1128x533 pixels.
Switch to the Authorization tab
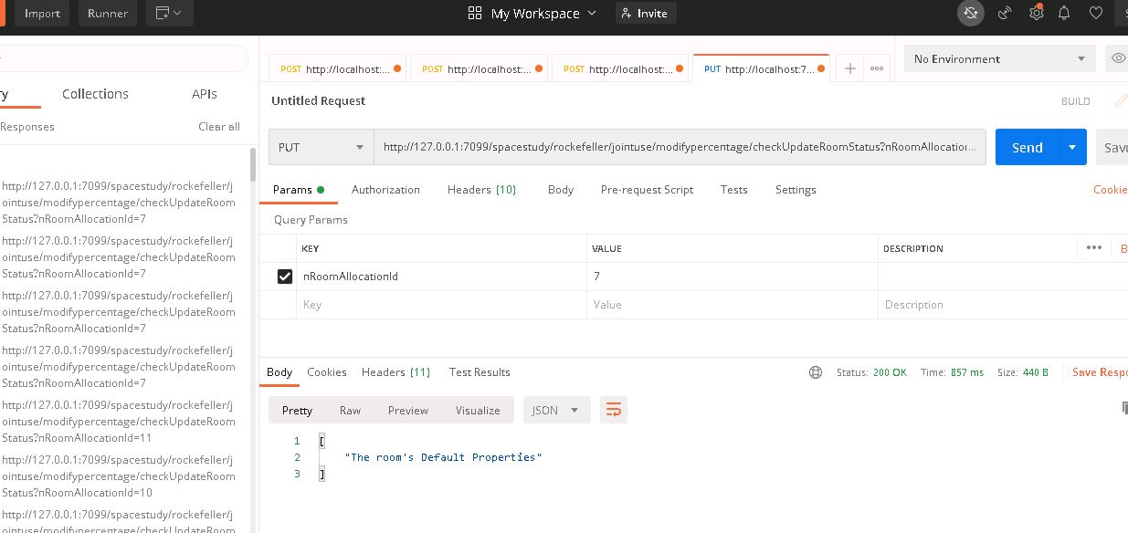[385, 189]
